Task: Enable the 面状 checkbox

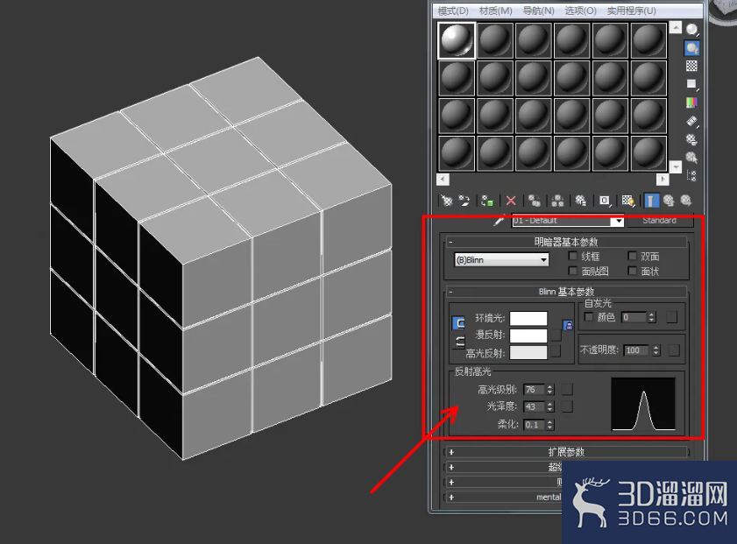Action: point(633,271)
